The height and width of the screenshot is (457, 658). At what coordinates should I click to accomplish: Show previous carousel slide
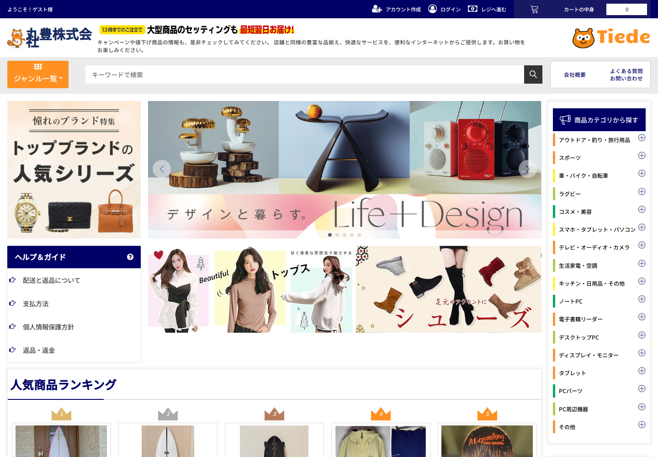coord(162,169)
